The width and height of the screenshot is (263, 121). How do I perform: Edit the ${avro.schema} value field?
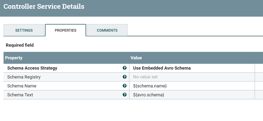pos(148,95)
